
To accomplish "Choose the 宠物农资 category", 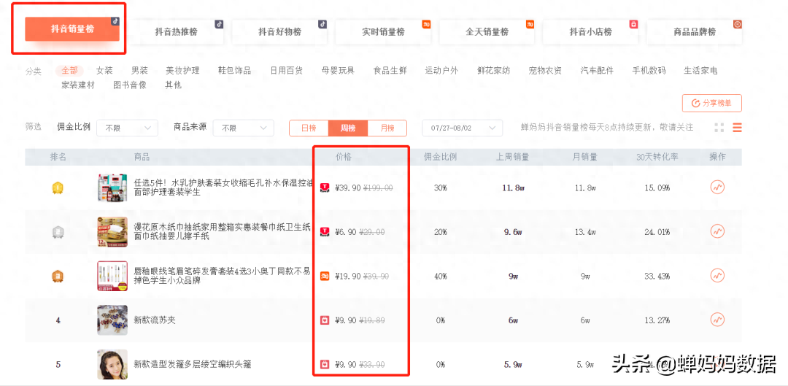I will click(x=545, y=70).
